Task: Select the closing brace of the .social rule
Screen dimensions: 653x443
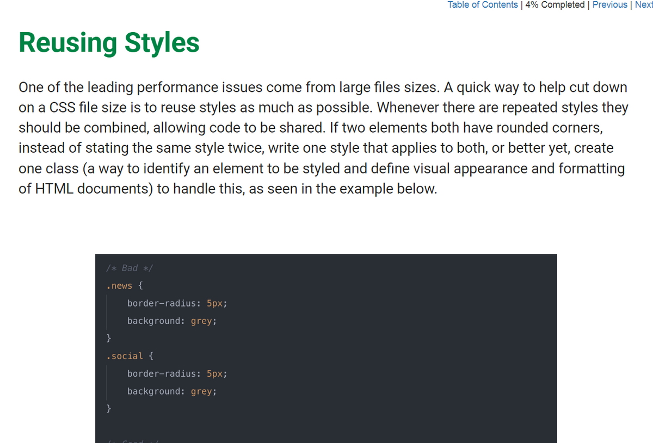Action: pyautogui.click(x=109, y=408)
